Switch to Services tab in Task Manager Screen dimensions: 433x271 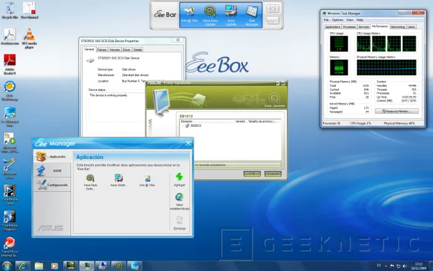[364, 27]
